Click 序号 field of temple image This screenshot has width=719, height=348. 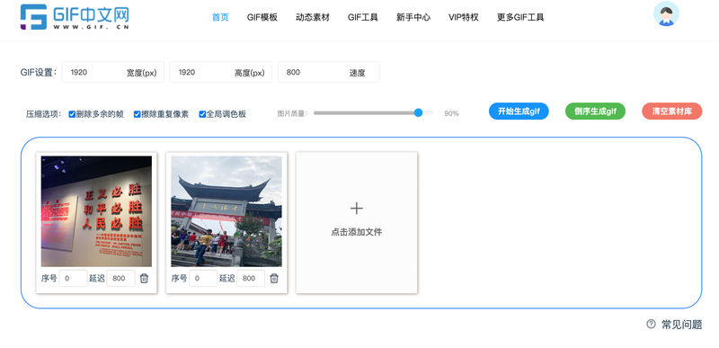[x=203, y=278]
